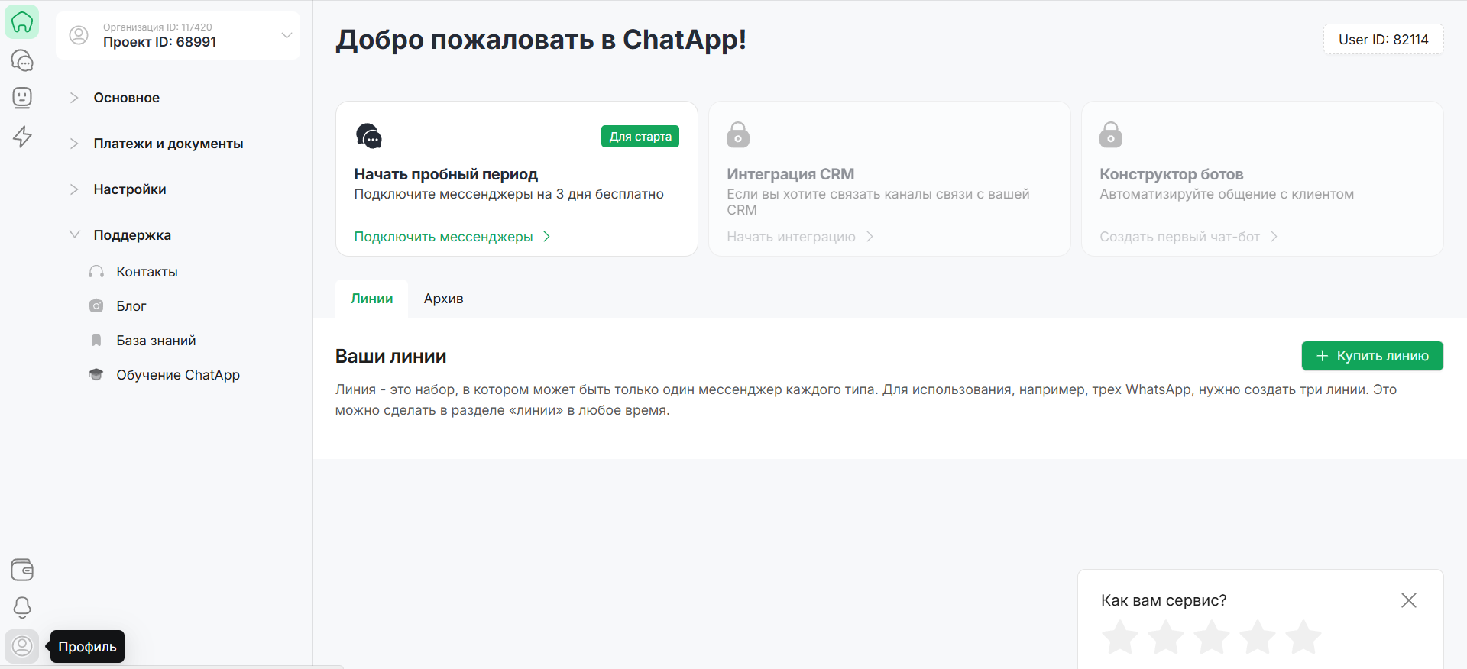Click the lightning bolt integrations icon
This screenshot has height=669, width=1467.
pos(22,137)
